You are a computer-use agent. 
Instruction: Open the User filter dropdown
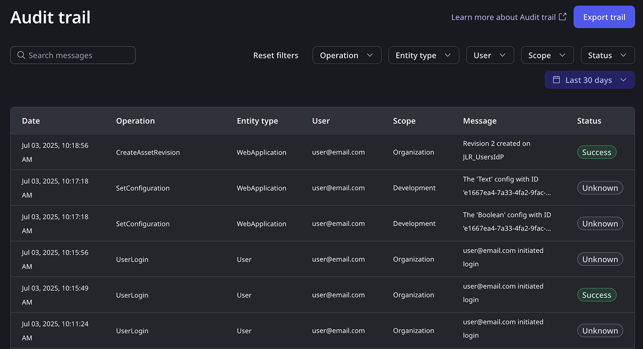pyautogui.click(x=489, y=55)
